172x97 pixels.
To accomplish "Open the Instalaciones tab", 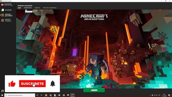I will 28,8.
